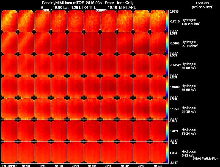
Task: Click the 235T01:00 time label
Action: click(9, 166)
